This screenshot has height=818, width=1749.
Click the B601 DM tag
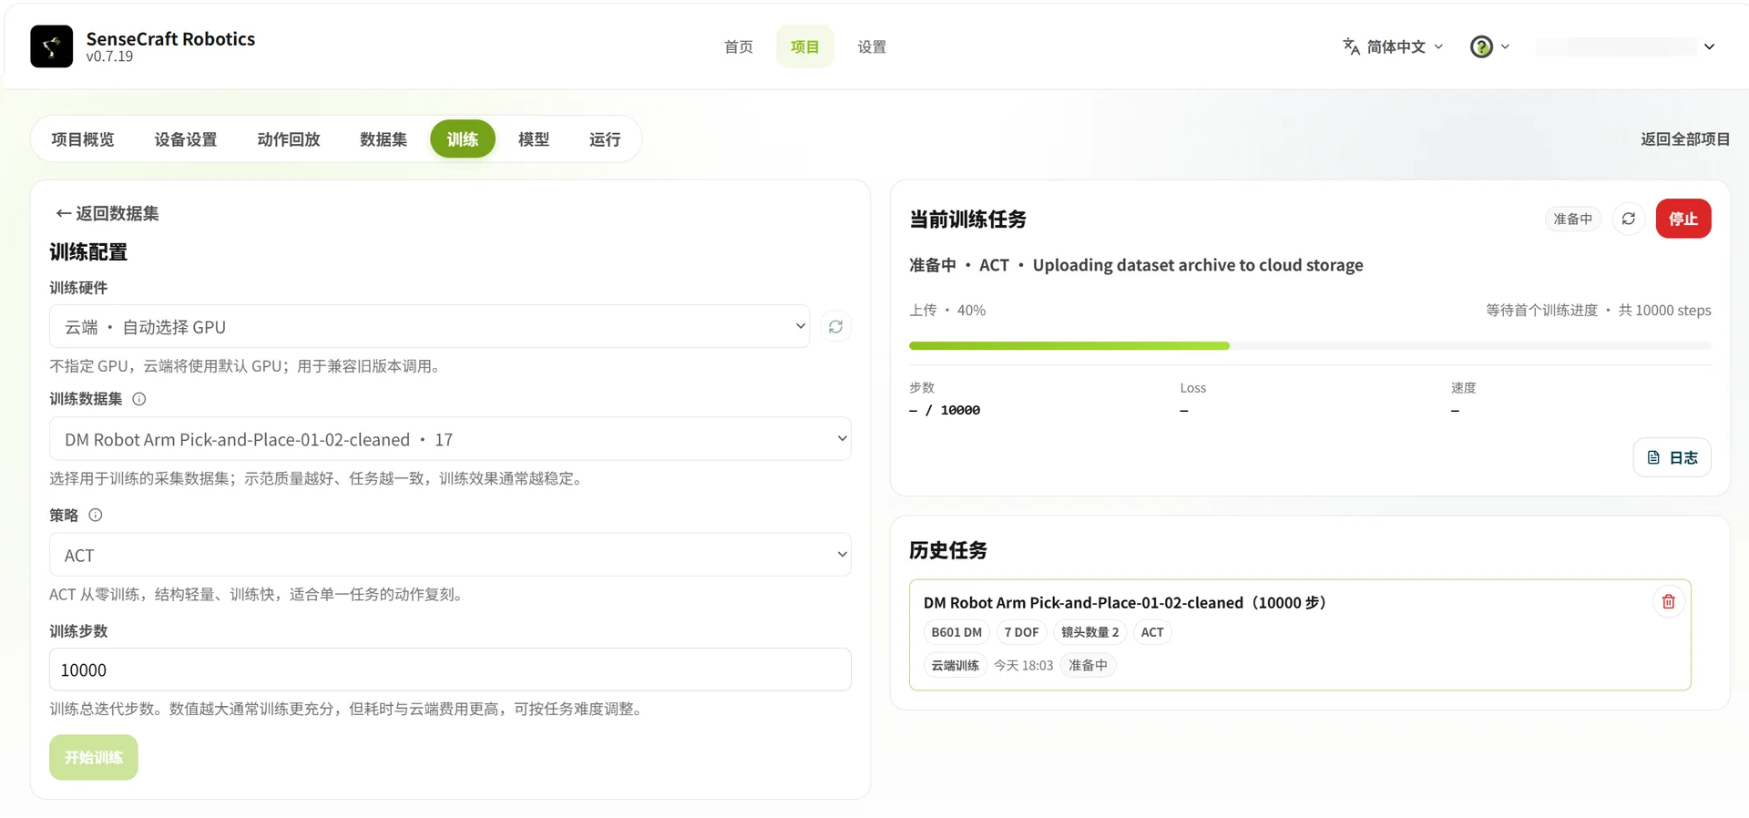tap(956, 632)
